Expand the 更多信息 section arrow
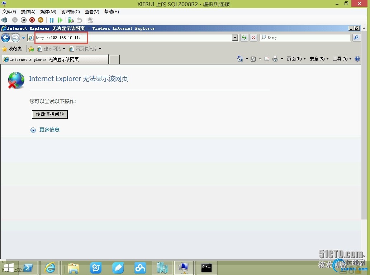Image resolution: width=370 pixels, height=275 pixels. (x=33, y=130)
